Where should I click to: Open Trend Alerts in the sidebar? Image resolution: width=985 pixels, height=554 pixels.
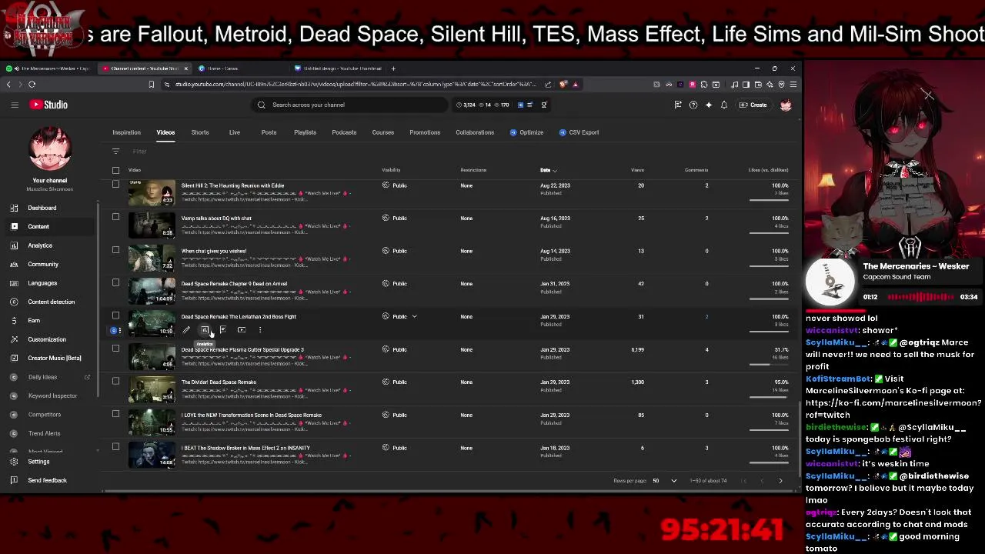pos(44,433)
